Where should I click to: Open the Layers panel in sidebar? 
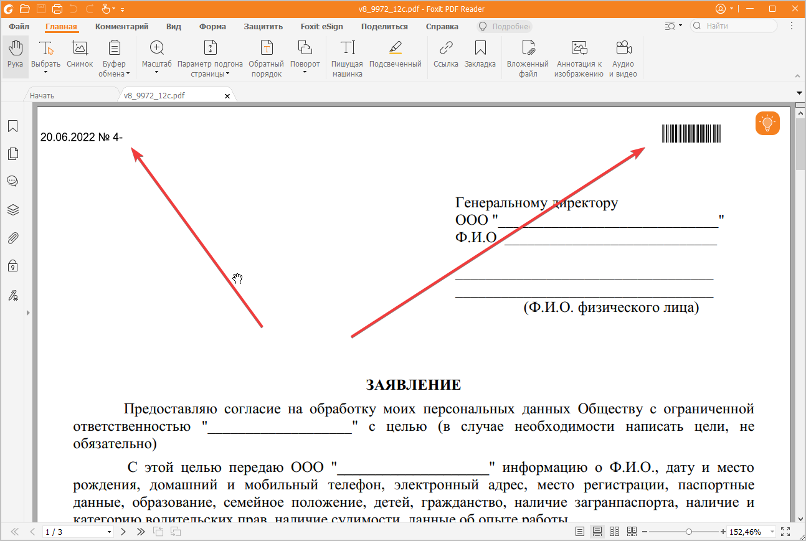(12, 210)
